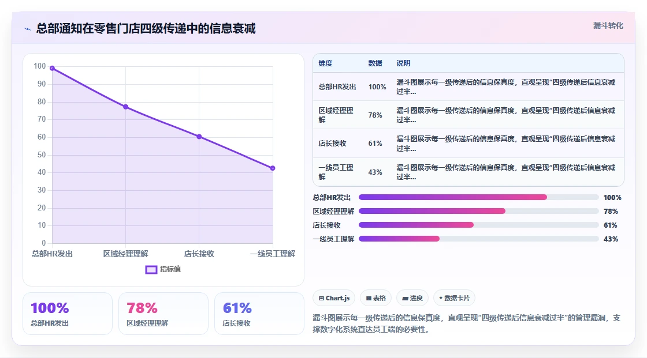Viewport: 647px width, 358px height.
Task: Click the x-axis label 店长接收
Action: 199,254
